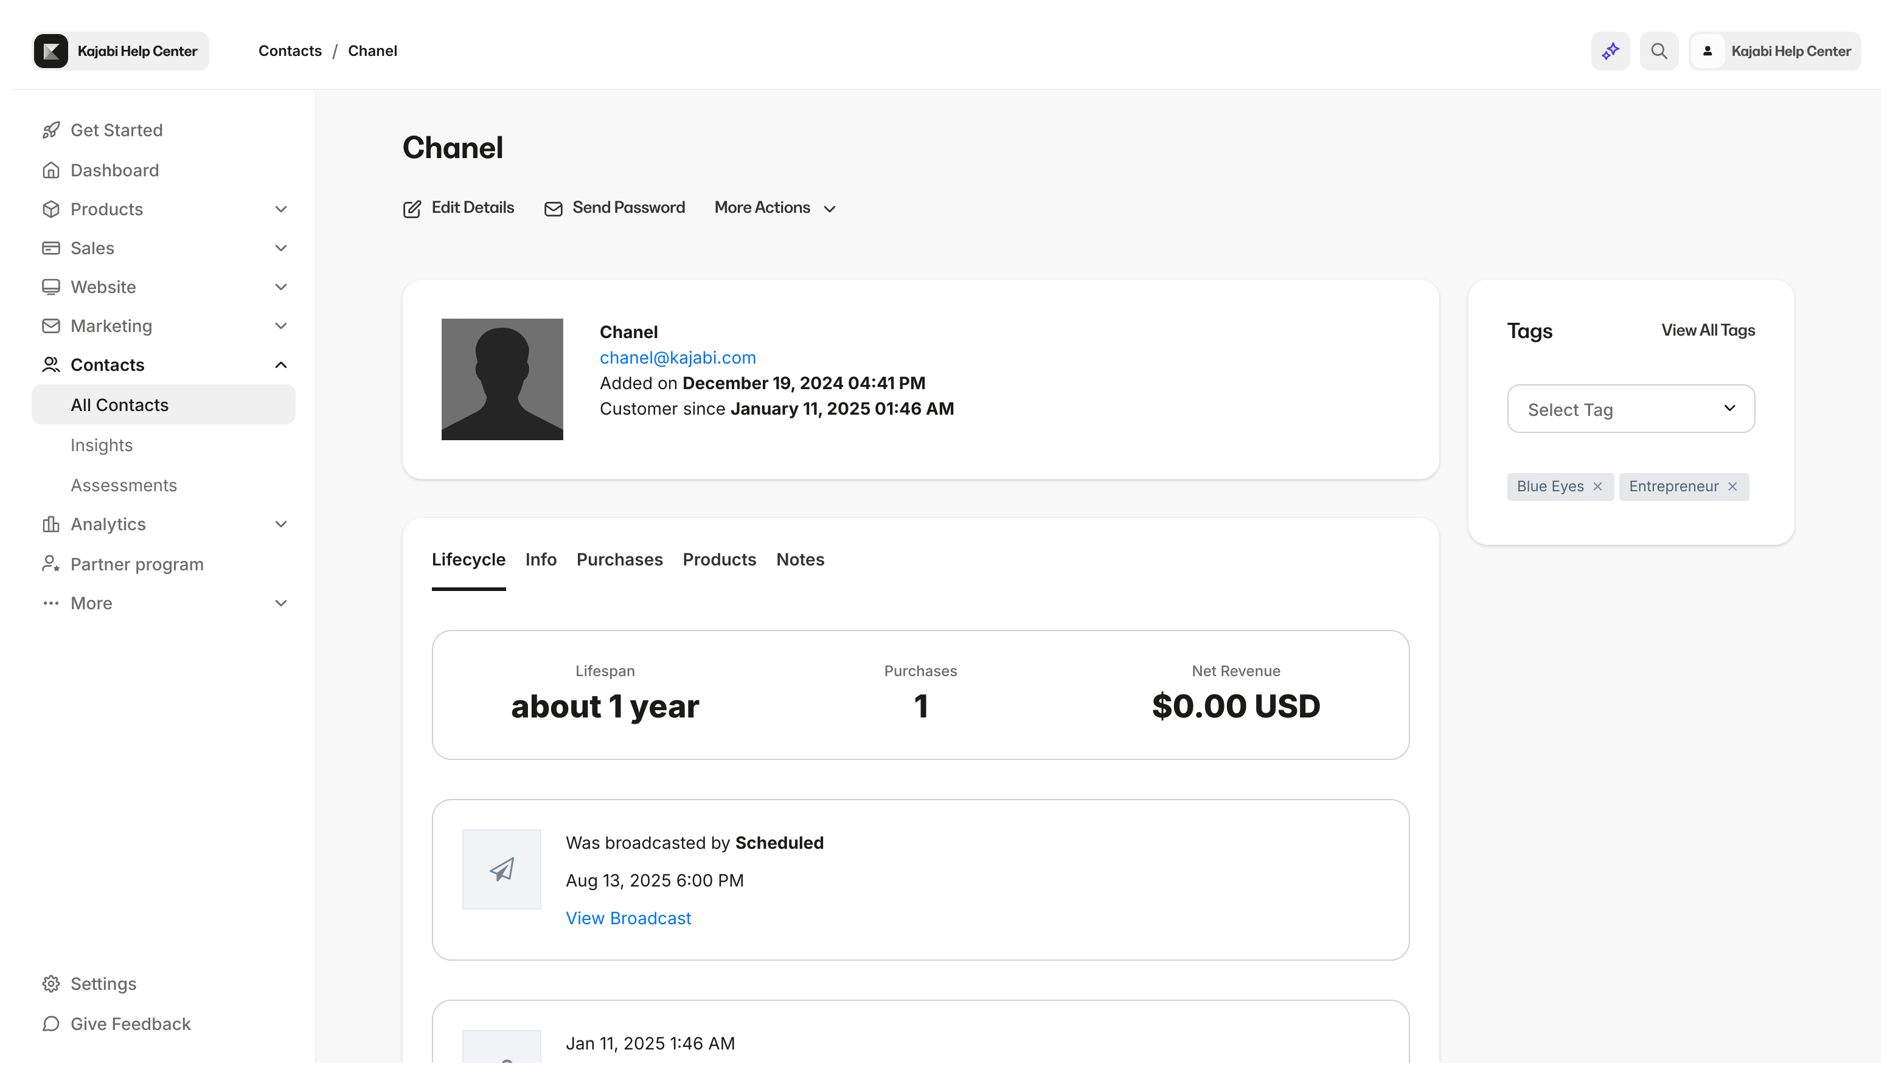Select the Analytics chart icon
This screenshot has width=1893, height=1075.
[50, 524]
